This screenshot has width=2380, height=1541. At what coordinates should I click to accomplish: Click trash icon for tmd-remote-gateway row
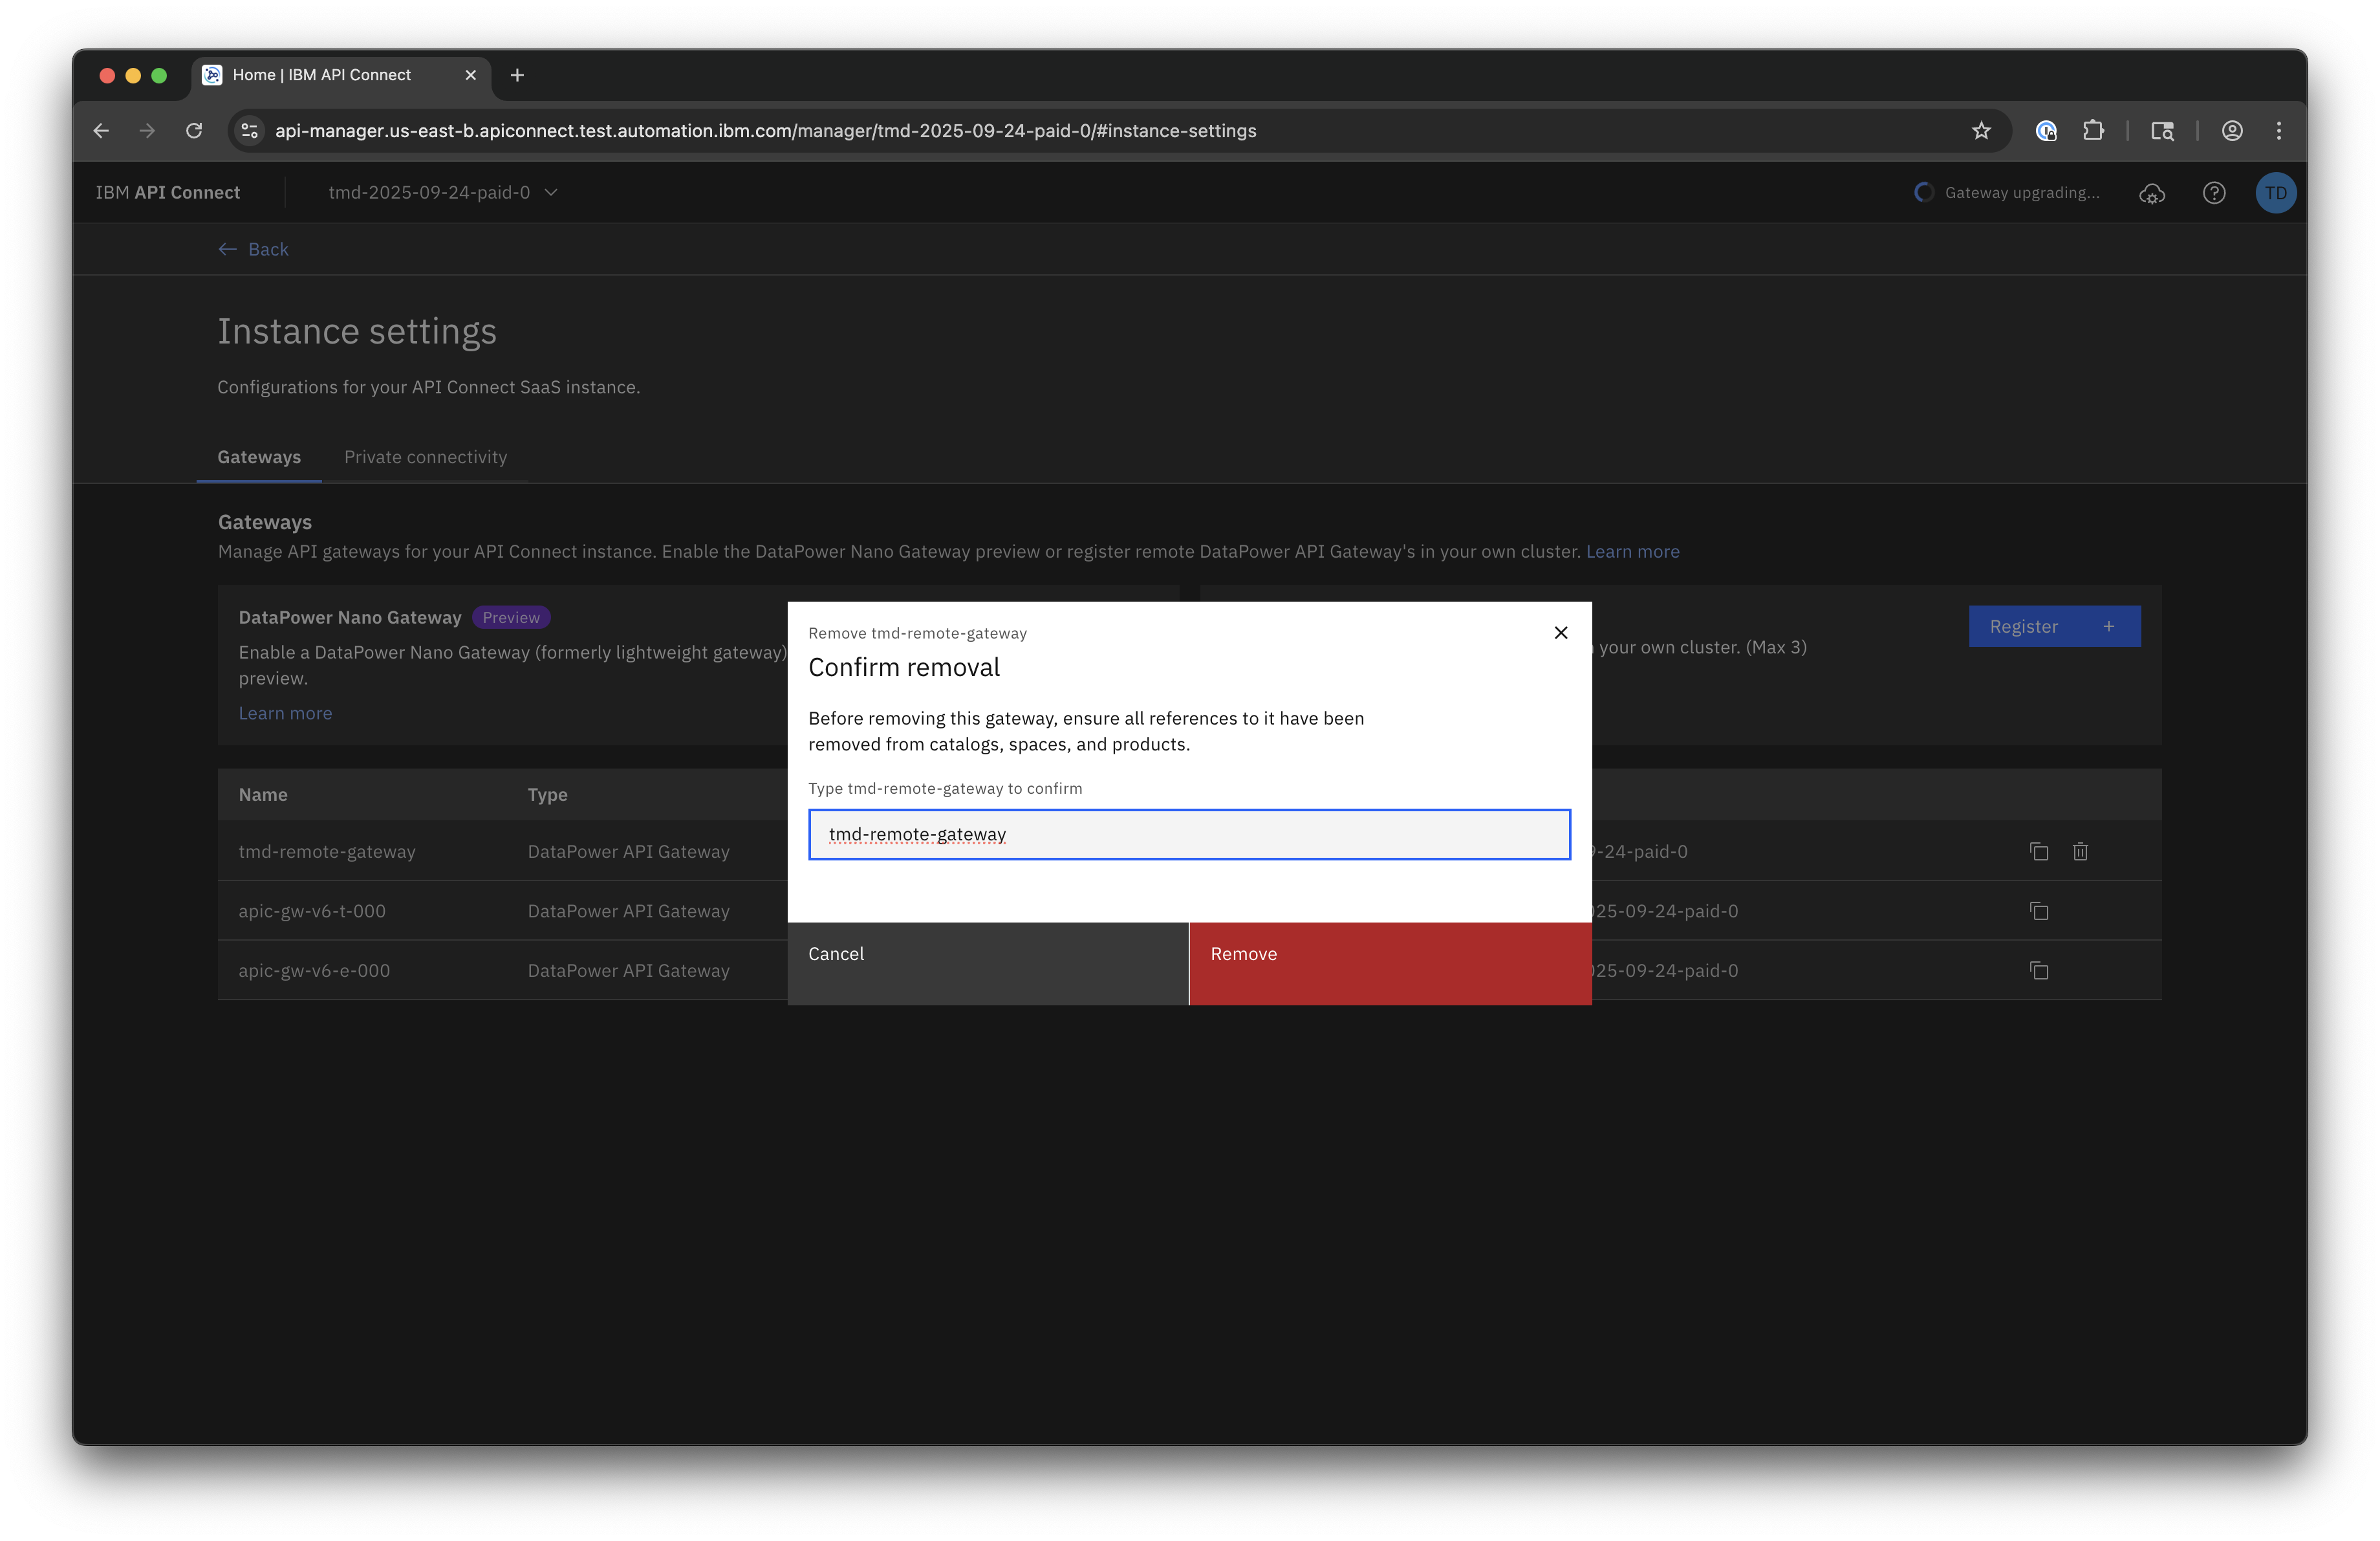[2080, 851]
